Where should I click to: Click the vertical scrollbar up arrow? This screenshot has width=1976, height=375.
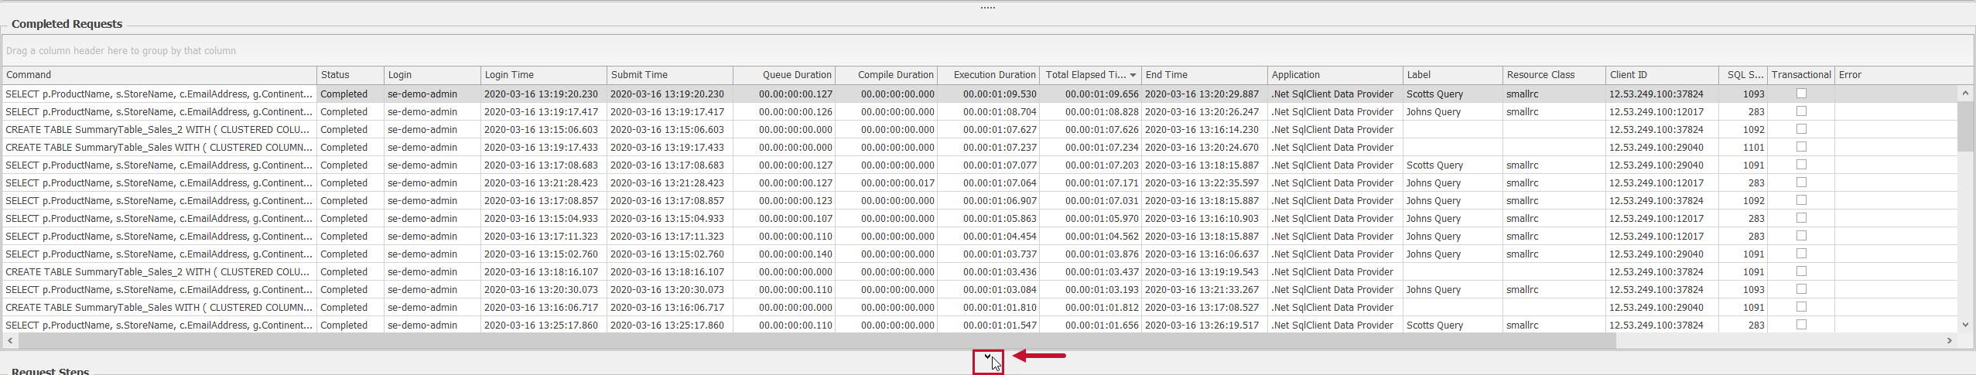tap(1965, 94)
